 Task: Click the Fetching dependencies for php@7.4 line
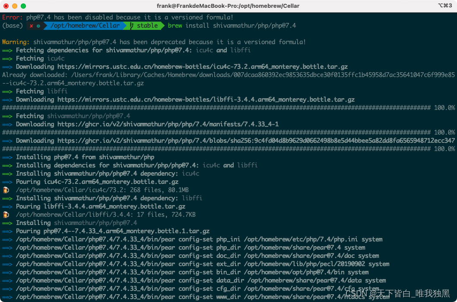[126, 50]
